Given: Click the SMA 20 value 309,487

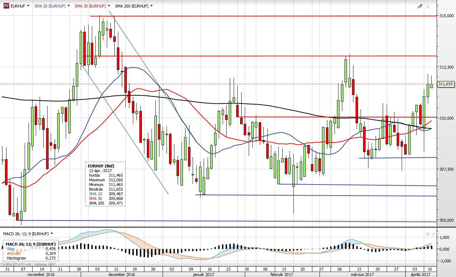Looking at the screenshot, I should pyautogui.click(x=116, y=194).
